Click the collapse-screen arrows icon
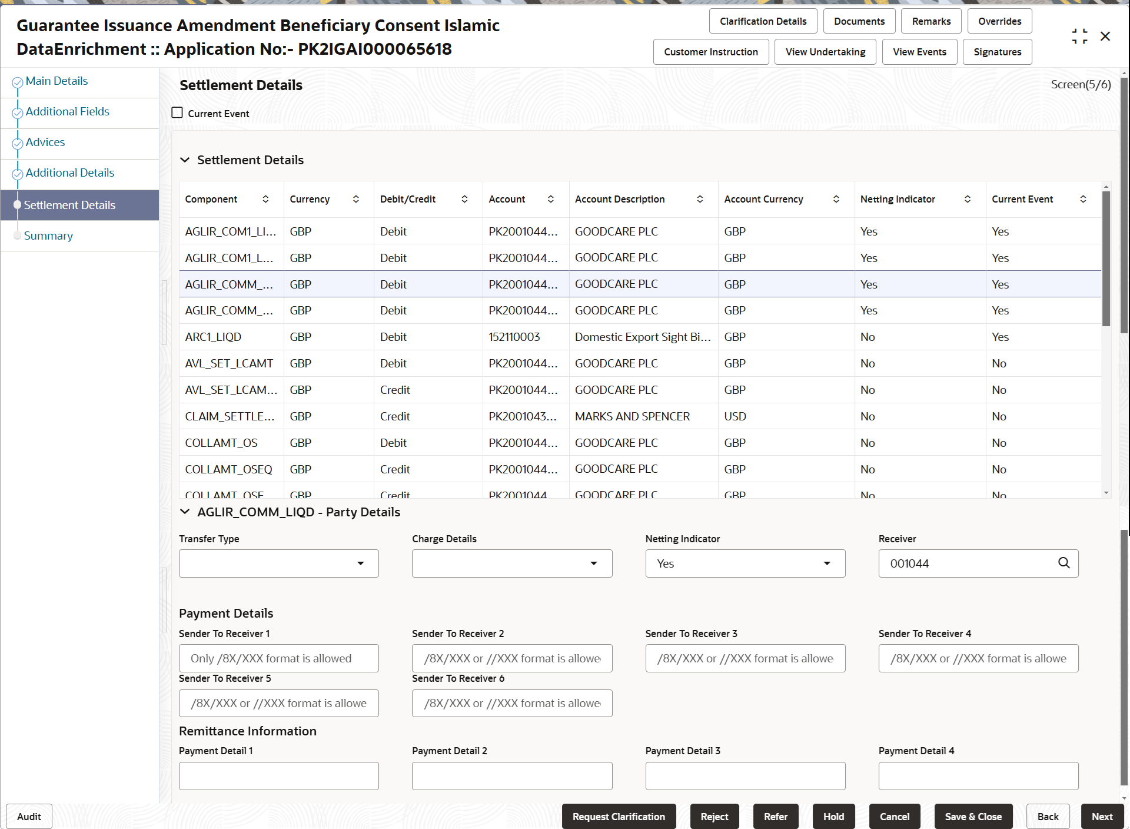1130x829 pixels. pos(1079,37)
